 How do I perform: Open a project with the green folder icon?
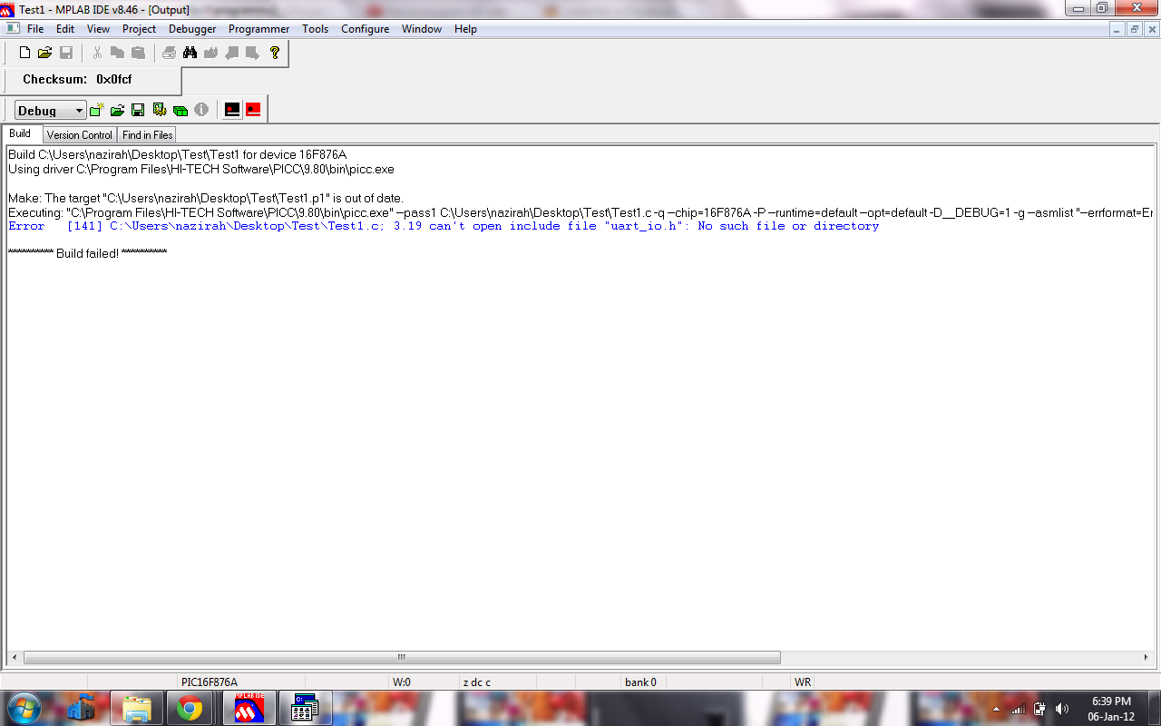click(x=117, y=110)
